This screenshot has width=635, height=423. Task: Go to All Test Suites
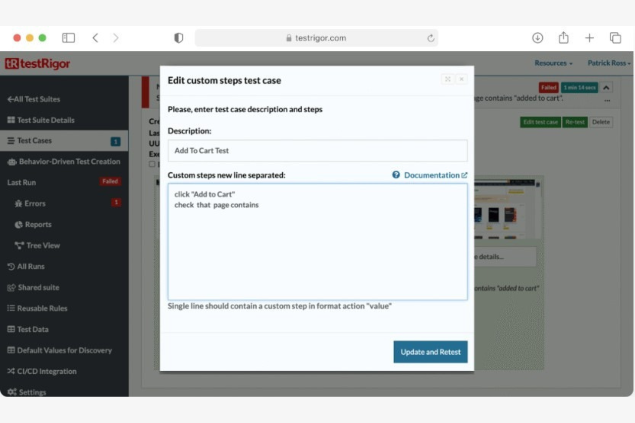click(x=35, y=99)
